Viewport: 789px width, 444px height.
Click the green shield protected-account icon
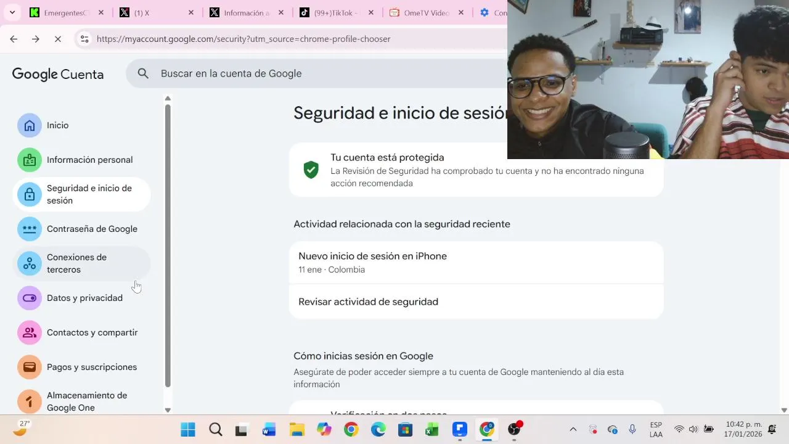pyautogui.click(x=311, y=170)
